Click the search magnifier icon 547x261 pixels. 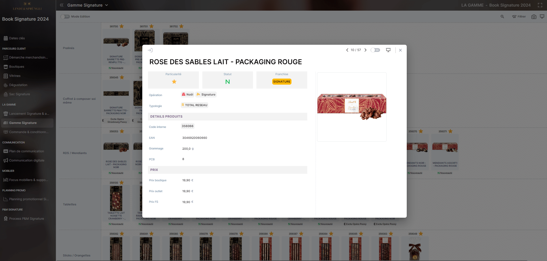[x=502, y=17]
